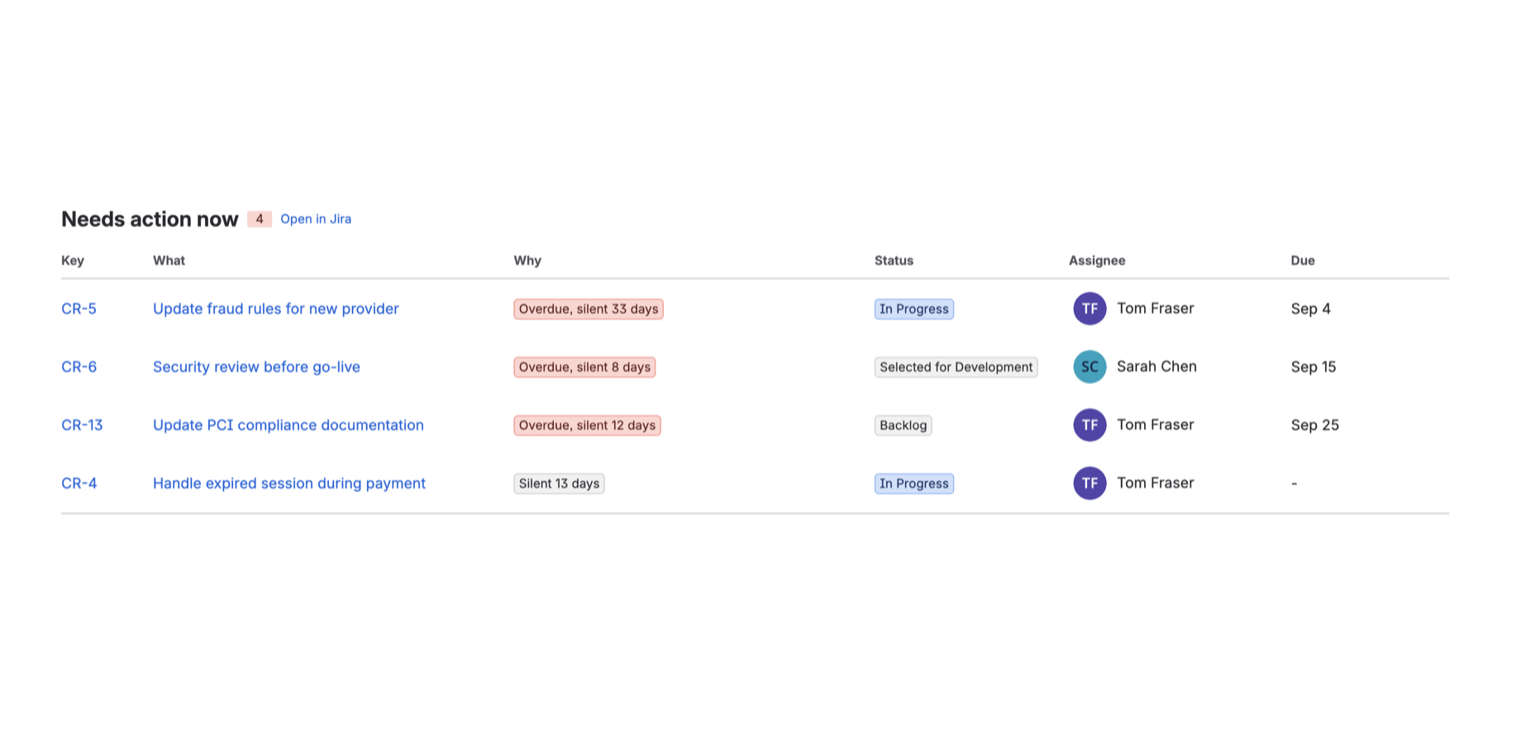Image resolution: width=1521 pixels, height=744 pixels.
Task: Open the CR-5 issue key link
Action: point(79,308)
